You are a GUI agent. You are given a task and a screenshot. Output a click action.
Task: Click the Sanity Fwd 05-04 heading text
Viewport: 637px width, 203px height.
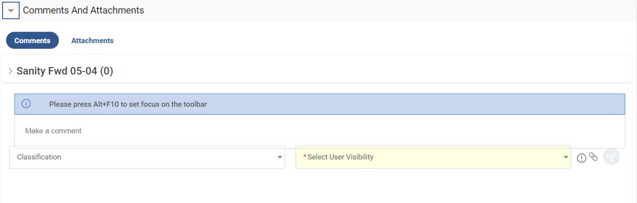pos(57,71)
